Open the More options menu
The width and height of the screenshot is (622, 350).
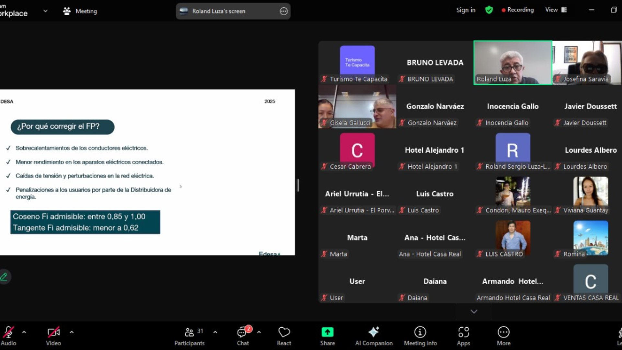[x=503, y=336]
